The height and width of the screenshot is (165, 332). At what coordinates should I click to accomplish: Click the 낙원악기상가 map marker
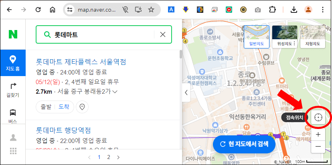(x=216, y=125)
